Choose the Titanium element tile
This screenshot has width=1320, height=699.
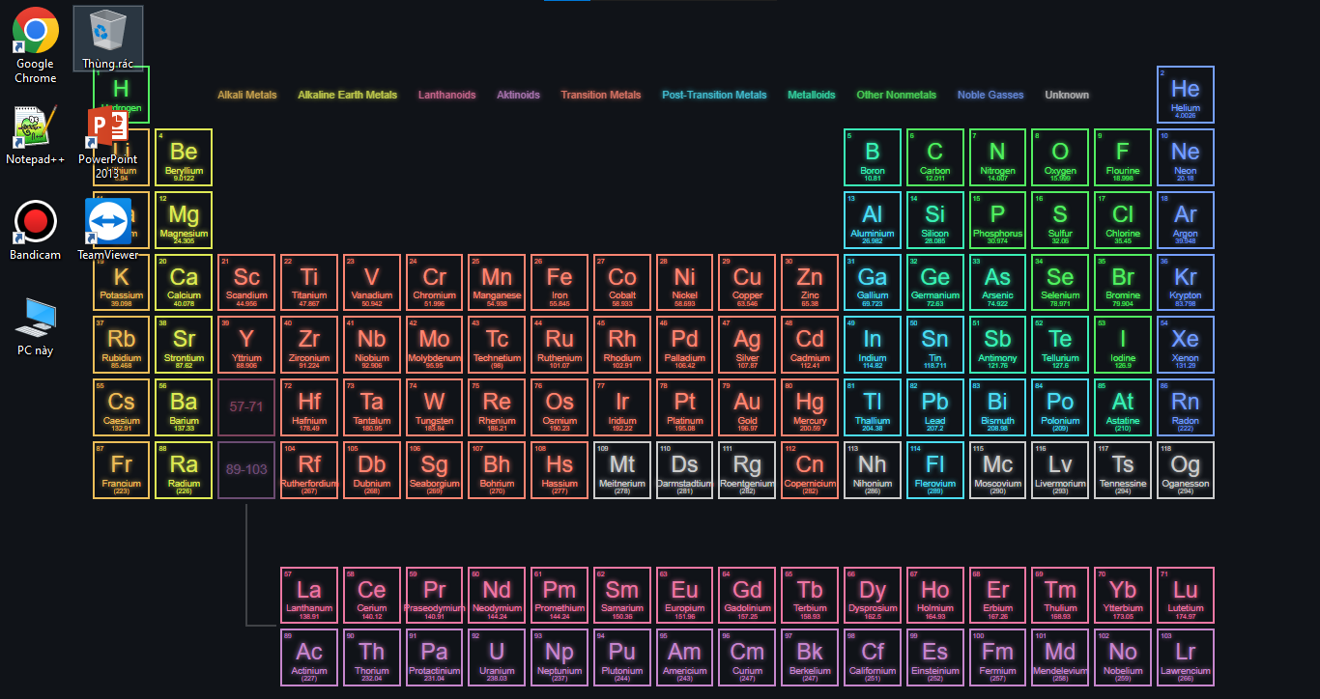pos(309,282)
